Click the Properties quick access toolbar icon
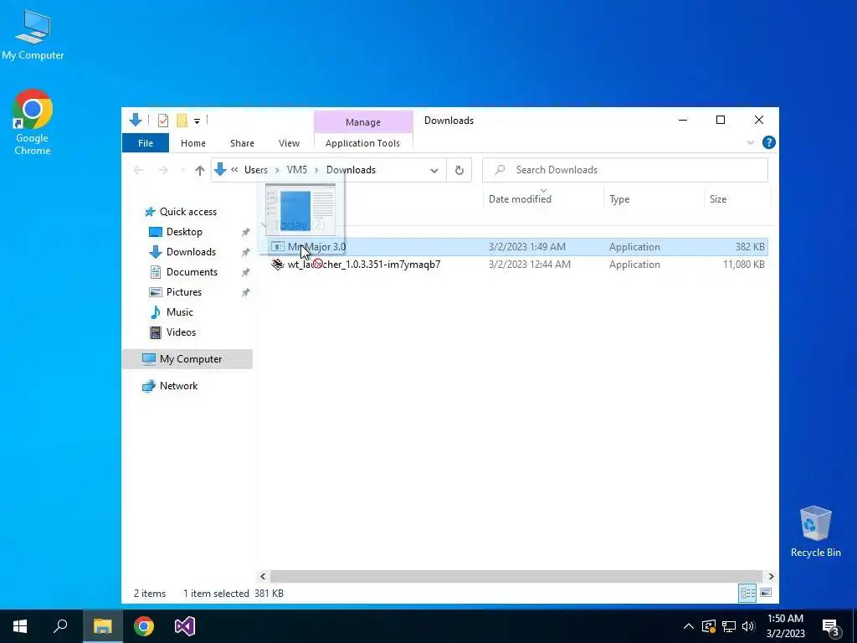Screen dimensions: 857x643 click(x=162, y=121)
